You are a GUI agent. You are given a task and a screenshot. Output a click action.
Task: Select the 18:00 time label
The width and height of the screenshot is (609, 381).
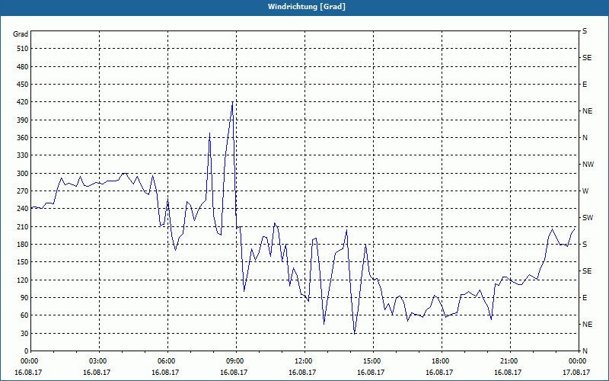pyautogui.click(x=440, y=361)
